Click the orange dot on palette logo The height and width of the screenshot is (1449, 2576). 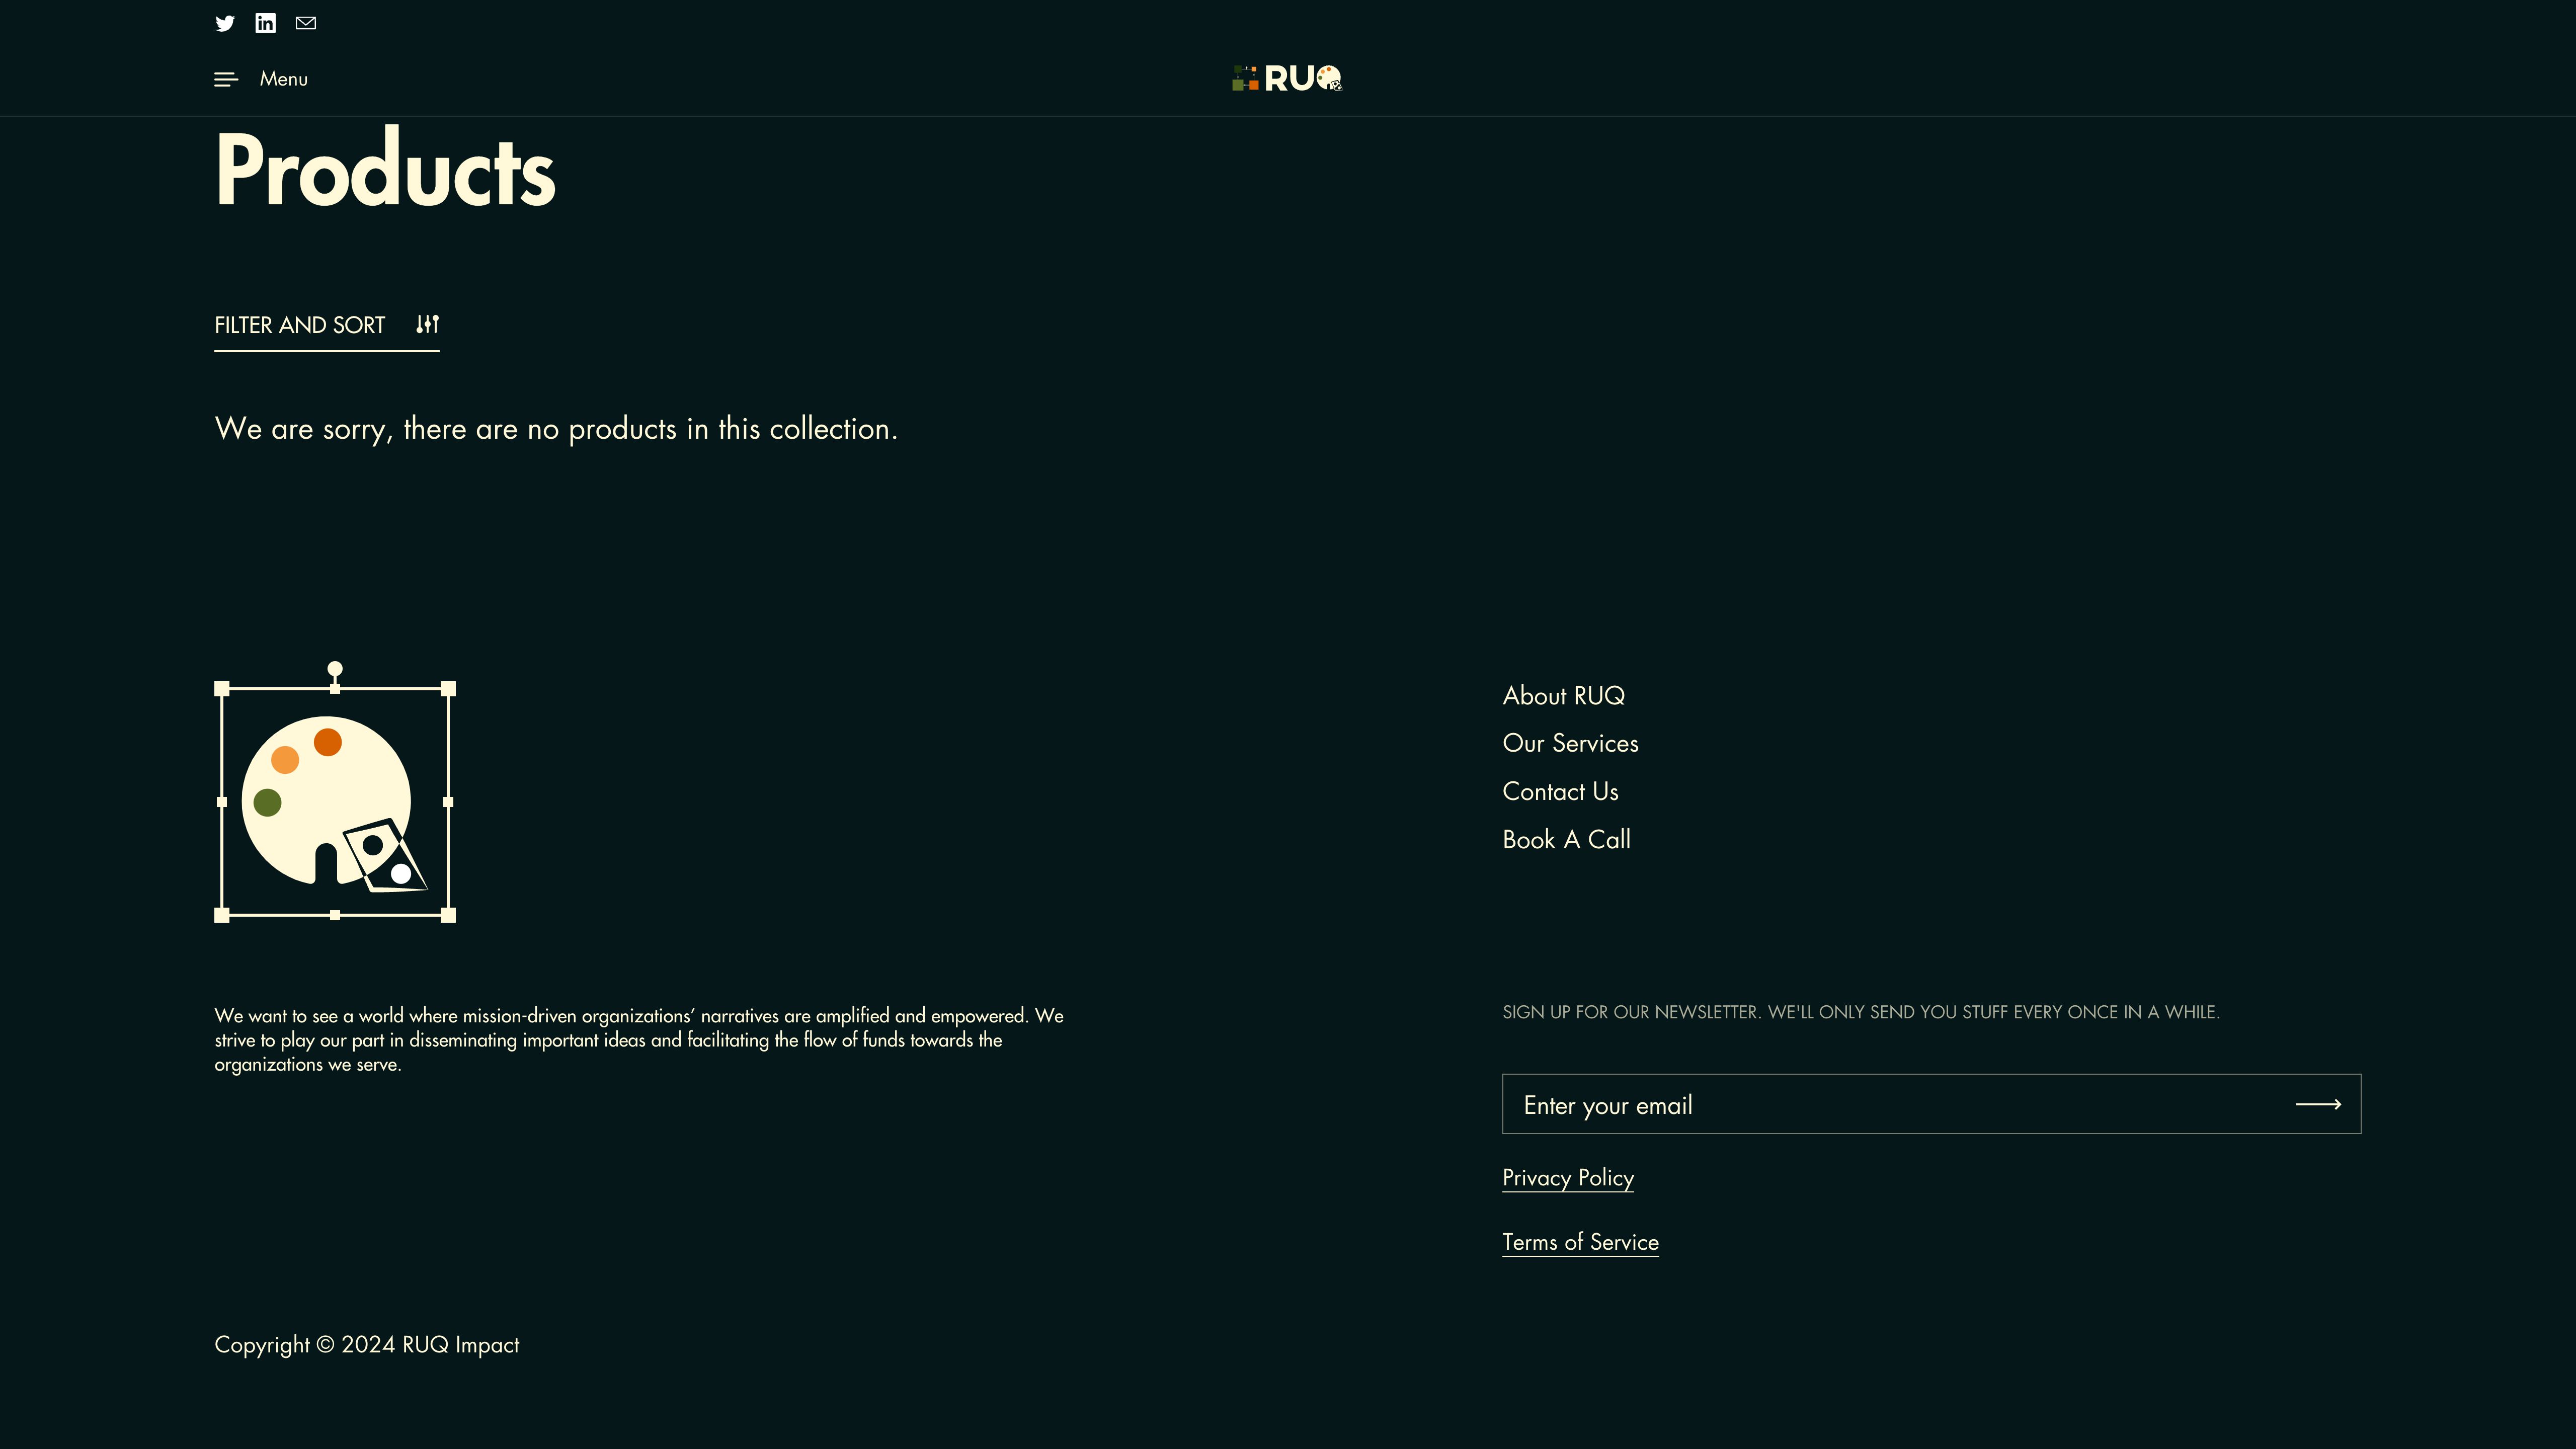click(328, 742)
